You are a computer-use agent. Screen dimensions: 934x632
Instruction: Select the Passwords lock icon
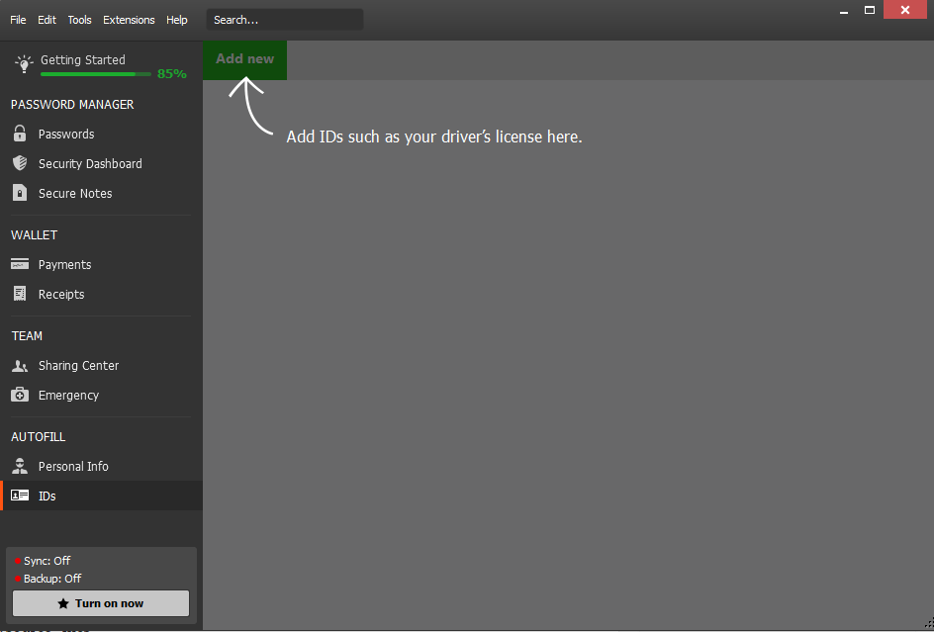pos(20,134)
